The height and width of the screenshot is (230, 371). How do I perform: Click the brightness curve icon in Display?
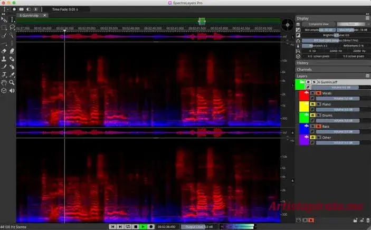pos(298,35)
